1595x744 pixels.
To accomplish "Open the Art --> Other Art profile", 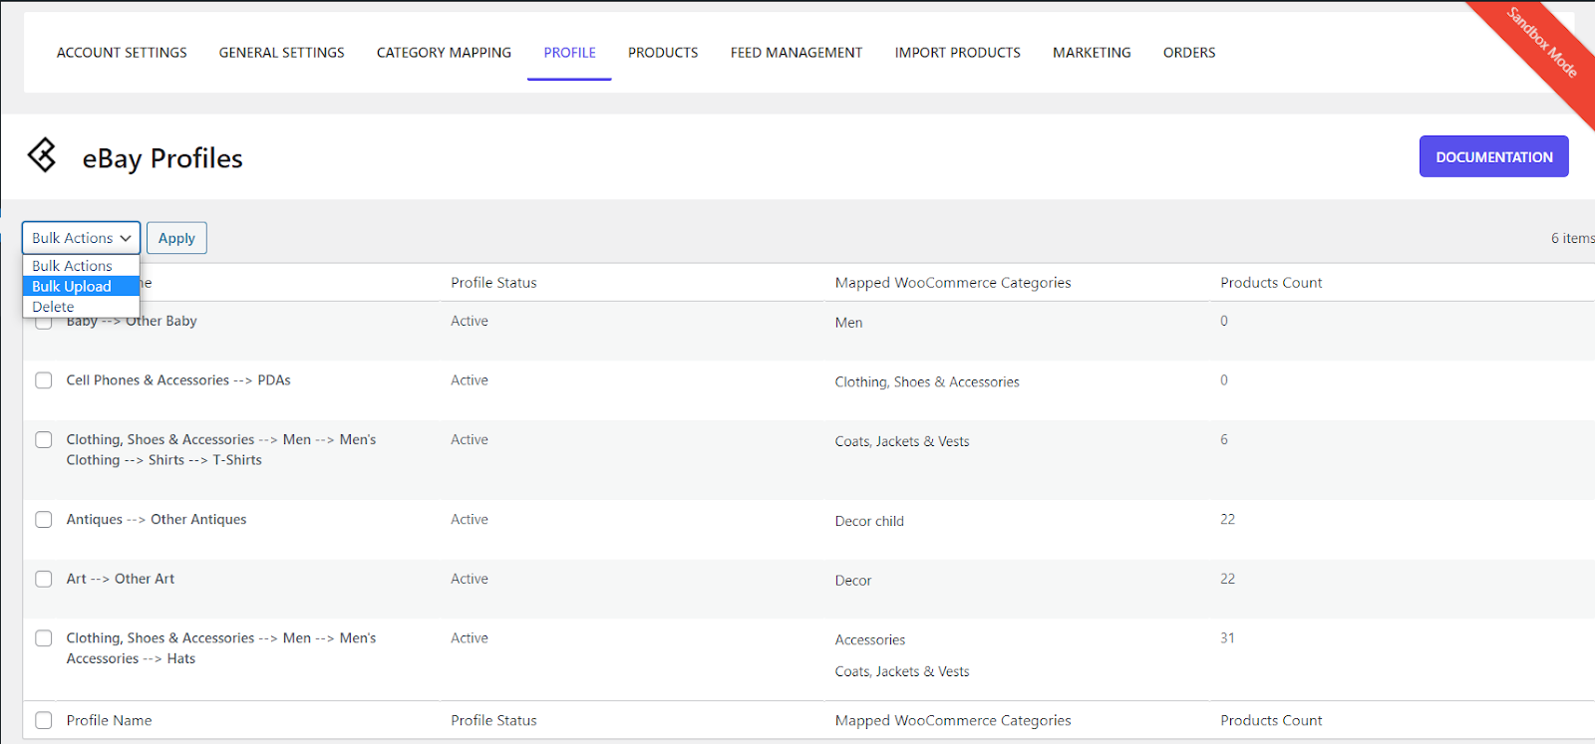I will [121, 579].
